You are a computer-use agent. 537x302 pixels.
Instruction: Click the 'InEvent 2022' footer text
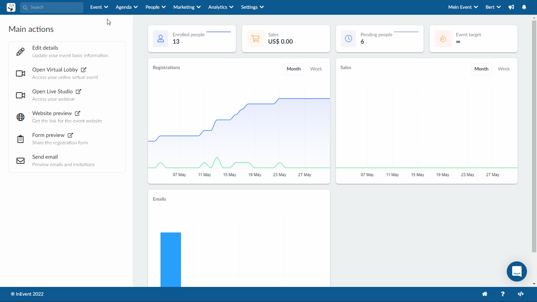click(x=27, y=294)
